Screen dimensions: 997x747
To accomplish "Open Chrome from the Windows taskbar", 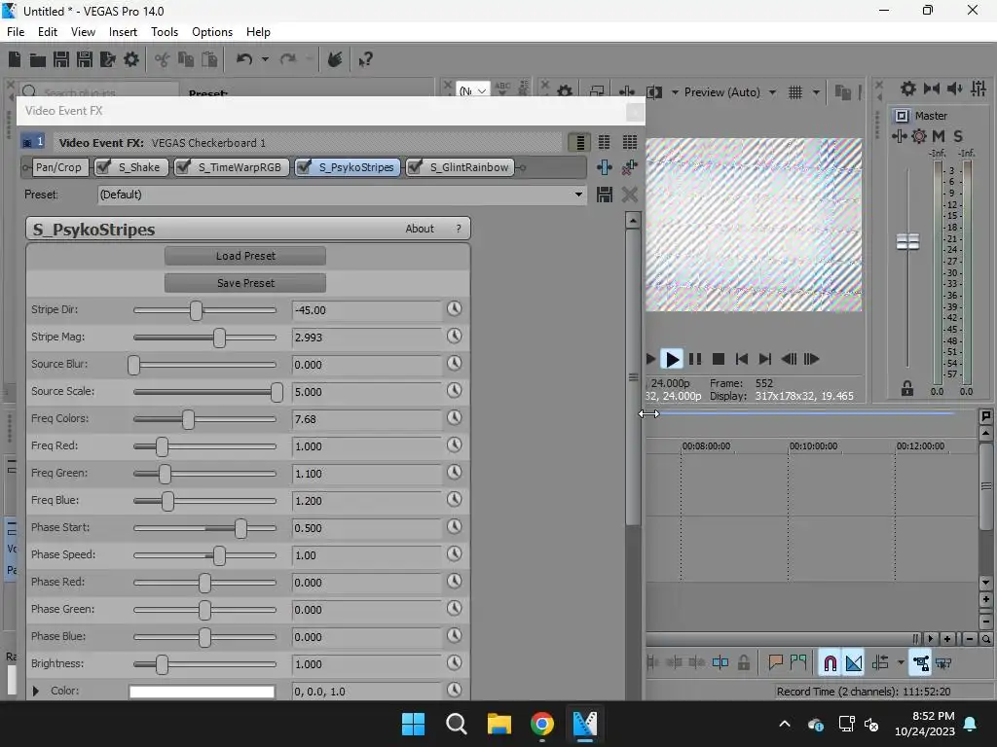I will coord(541,724).
